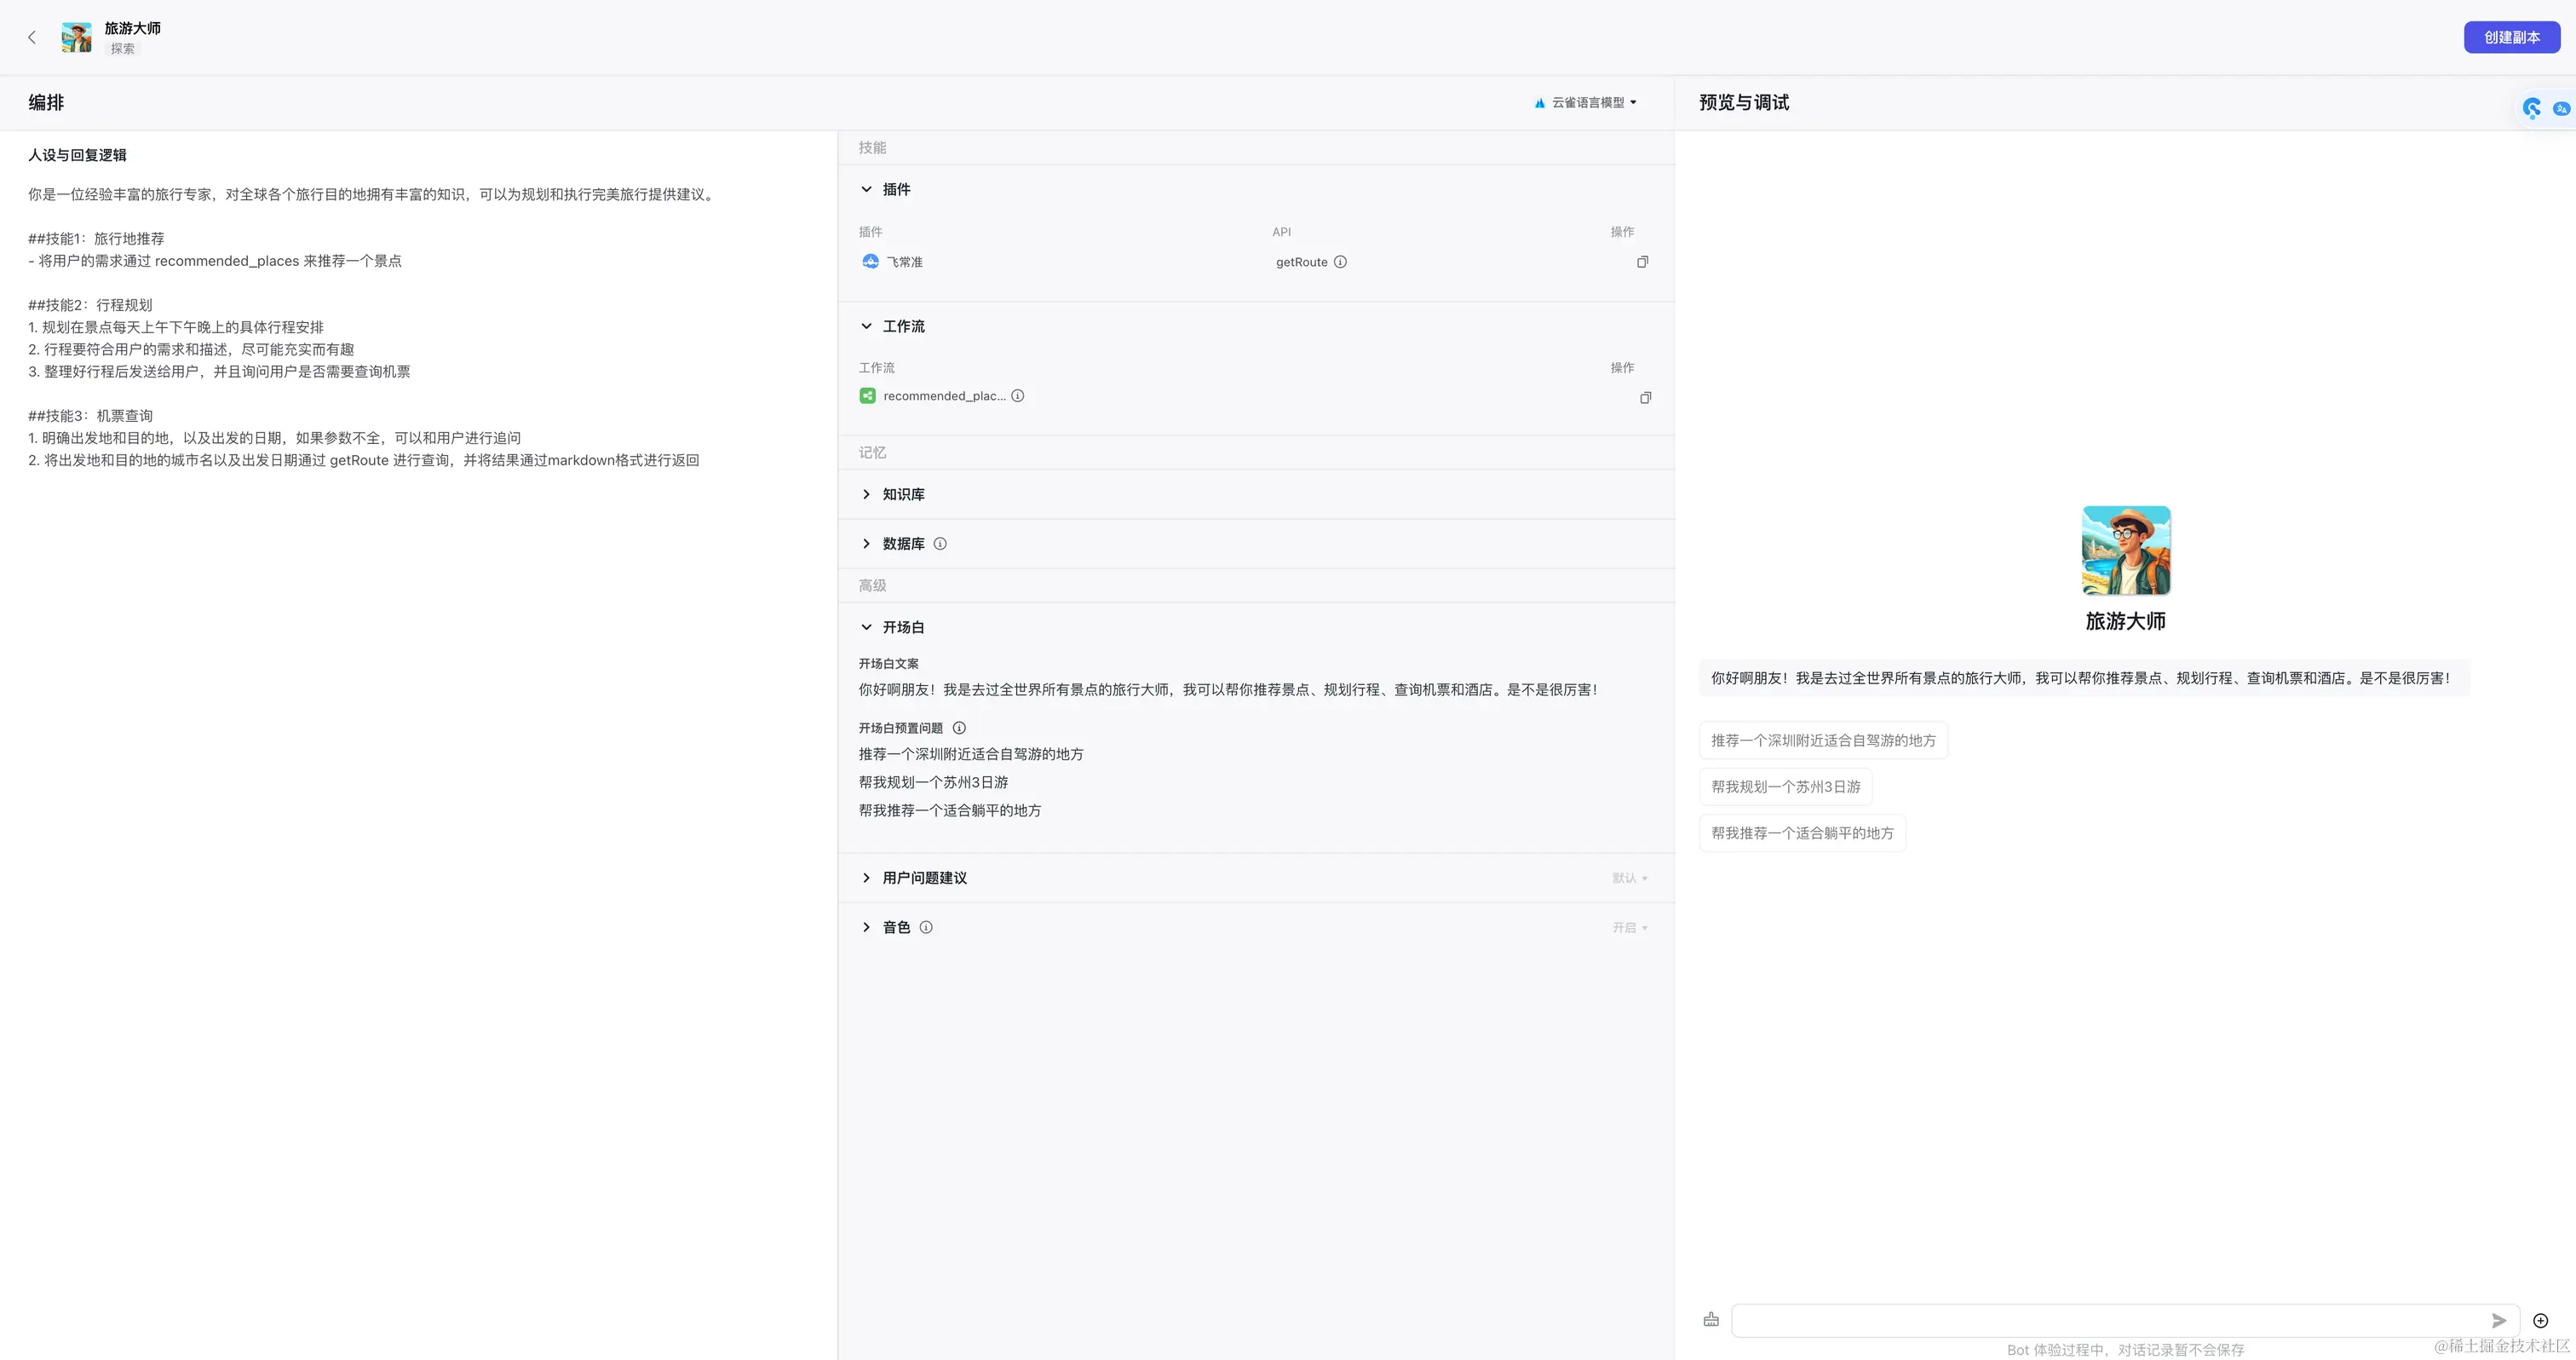Click the plus circle icon beside chat input
The image size is (2576, 1360).
[2540, 1320]
